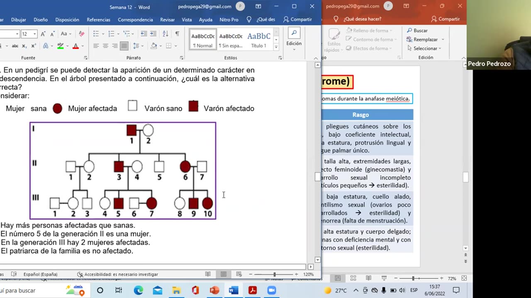Clear all formatting with eraser icon
The height and width of the screenshot is (298, 531).
[x=81, y=34]
